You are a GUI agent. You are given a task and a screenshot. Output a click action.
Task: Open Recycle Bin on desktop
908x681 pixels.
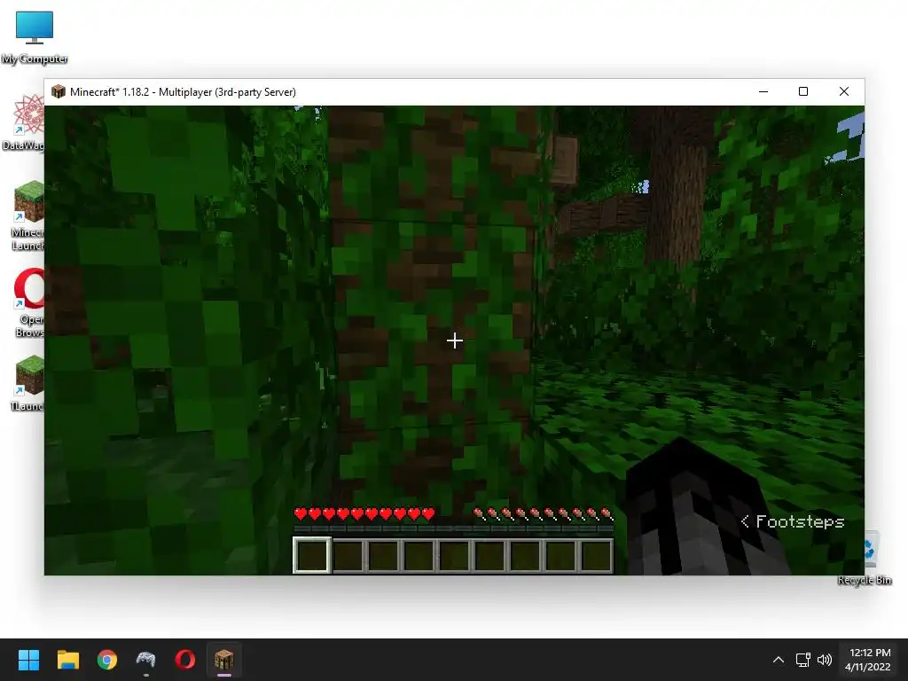(865, 559)
